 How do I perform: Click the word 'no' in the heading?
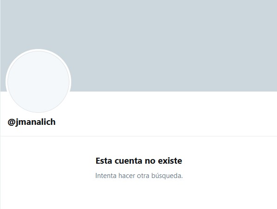point(150,161)
